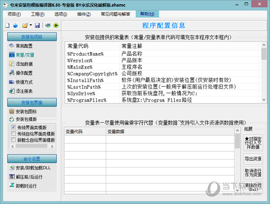The width and height of the screenshot is (270, 204).
Task: Click 取消该行作为资源 button
Action: click(252, 173)
